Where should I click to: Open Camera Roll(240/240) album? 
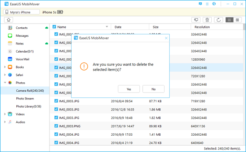click(25, 90)
